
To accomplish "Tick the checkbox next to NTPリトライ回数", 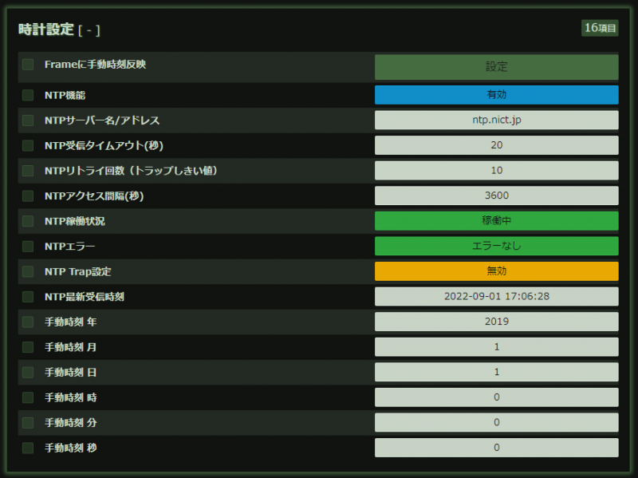I will coord(26,170).
